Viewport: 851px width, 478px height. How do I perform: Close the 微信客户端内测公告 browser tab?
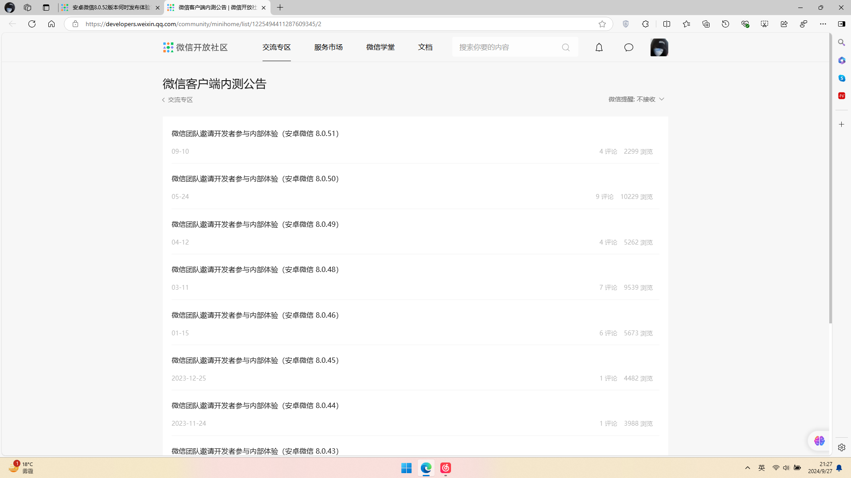263,8
